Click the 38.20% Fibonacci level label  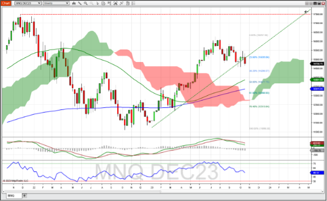259,71
